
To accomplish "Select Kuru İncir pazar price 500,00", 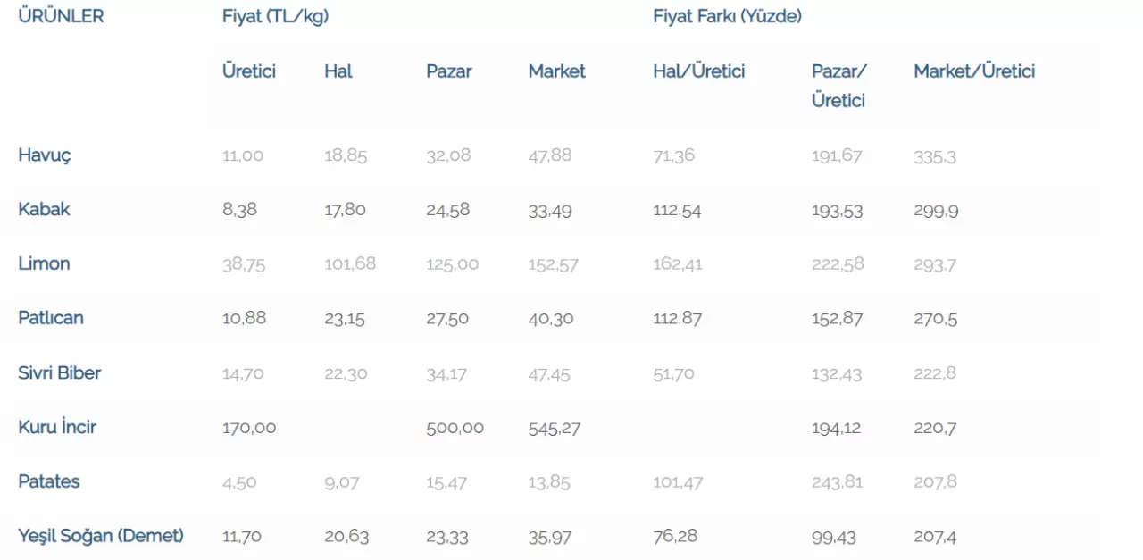I will [455, 428].
